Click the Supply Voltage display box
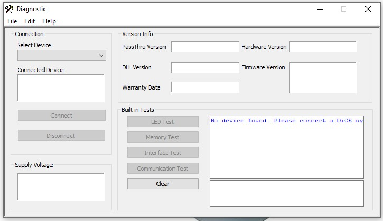This screenshot has width=383, height=221. click(61, 187)
